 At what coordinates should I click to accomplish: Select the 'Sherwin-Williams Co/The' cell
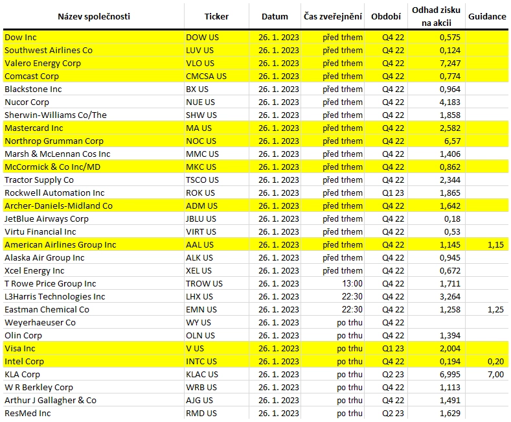pos(93,115)
